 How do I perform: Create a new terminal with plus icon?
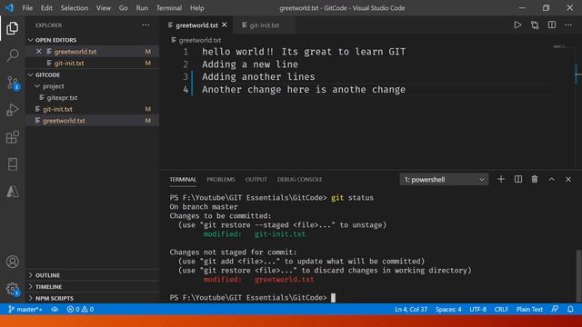(501, 180)
